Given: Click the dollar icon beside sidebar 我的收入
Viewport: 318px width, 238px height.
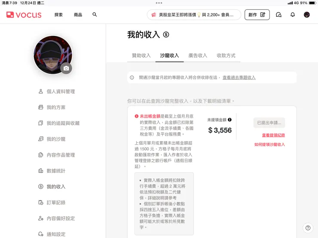Looking at the screenshot, I should [x=41, y=187].
